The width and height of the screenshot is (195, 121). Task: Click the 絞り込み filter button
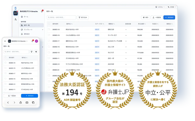[x=83, y=17]
